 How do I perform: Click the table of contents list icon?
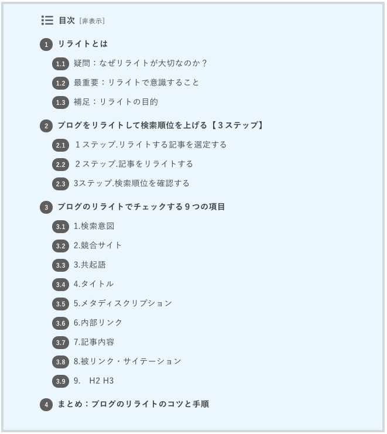[47, 20]
